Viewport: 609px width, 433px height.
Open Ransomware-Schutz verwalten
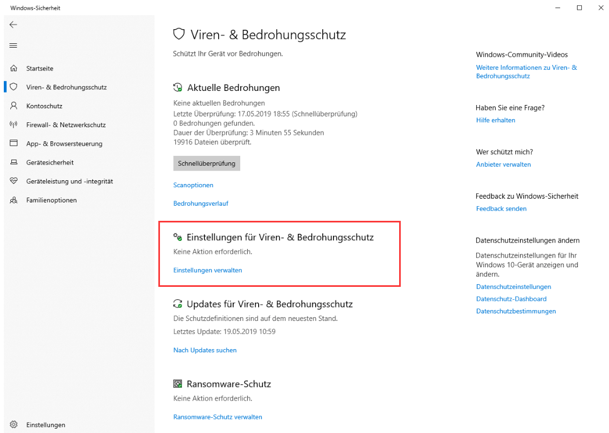217,417
